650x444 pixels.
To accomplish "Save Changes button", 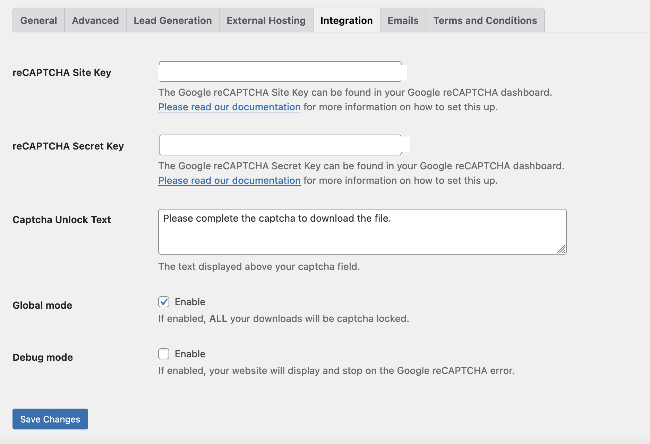I will (x=50, y=419).
